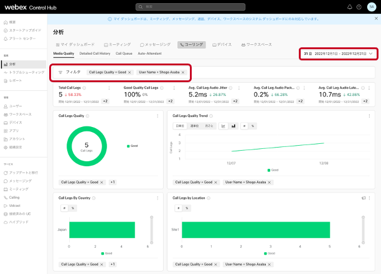
Task: Open Total Call Legs card options menu
Action: [109, 88]
